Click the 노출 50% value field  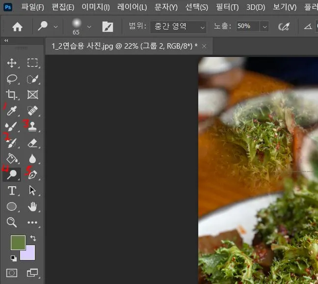click(x=248, y=26)
